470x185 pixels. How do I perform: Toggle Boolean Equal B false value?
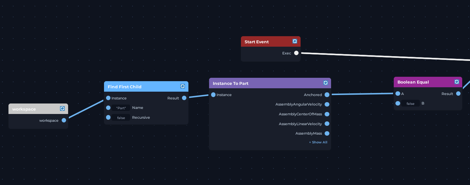coord(410,103)
